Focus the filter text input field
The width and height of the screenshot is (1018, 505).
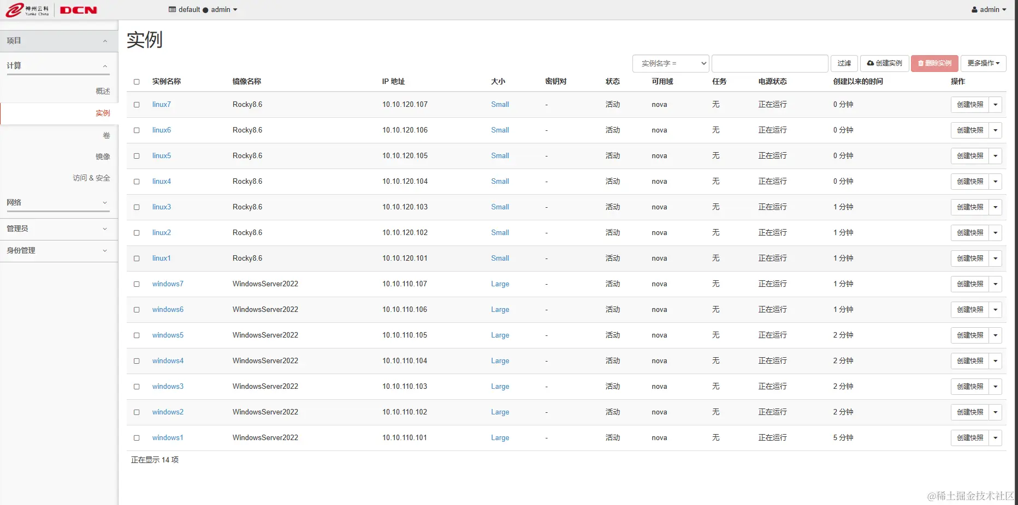point(770,63)
